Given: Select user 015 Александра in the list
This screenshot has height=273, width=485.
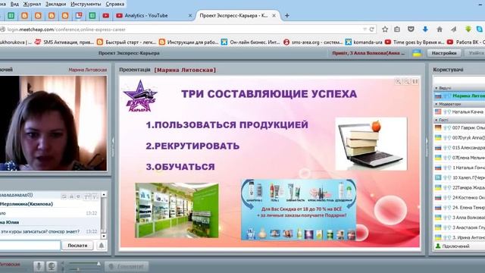Looking at the screenshot, I should pos(460,148).
